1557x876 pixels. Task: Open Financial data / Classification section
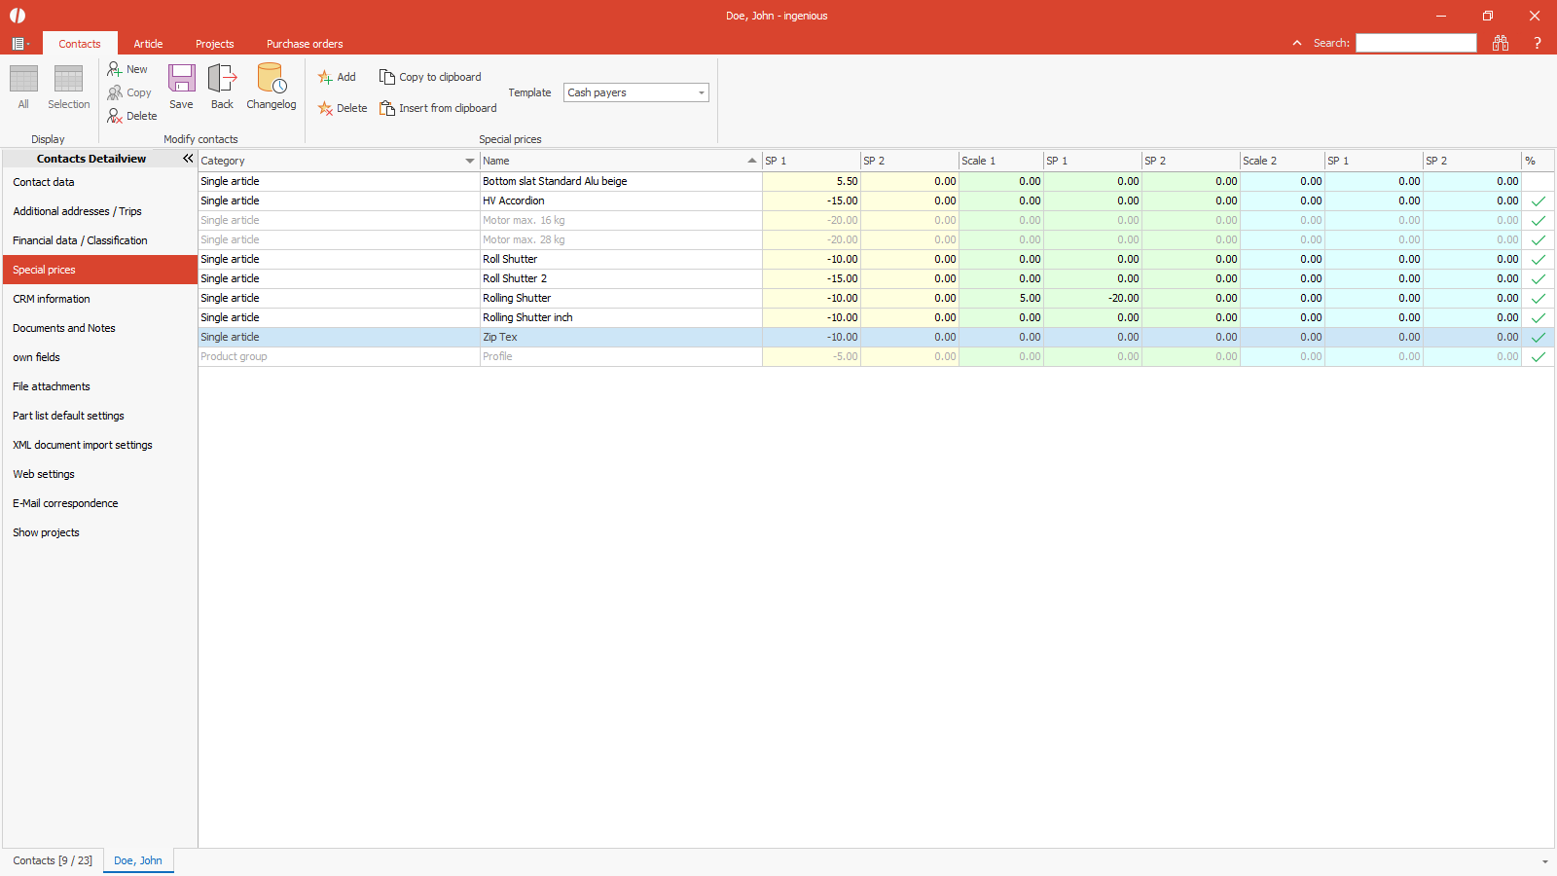pyautogui.click(x=80, y=240)
